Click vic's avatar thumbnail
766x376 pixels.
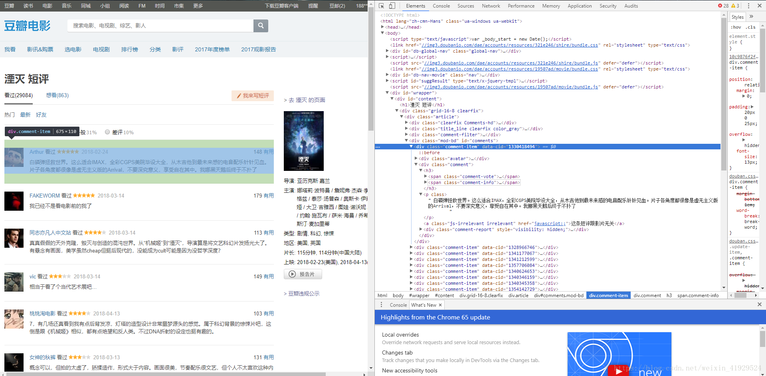coord(14,282)
